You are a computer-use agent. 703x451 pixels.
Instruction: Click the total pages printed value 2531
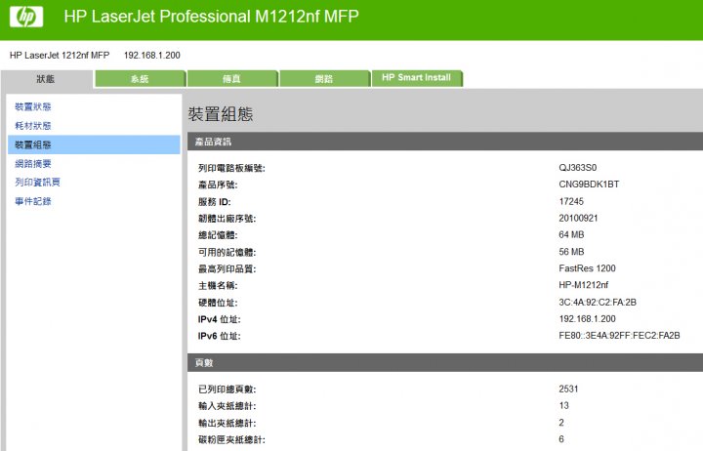click(568, 389)
